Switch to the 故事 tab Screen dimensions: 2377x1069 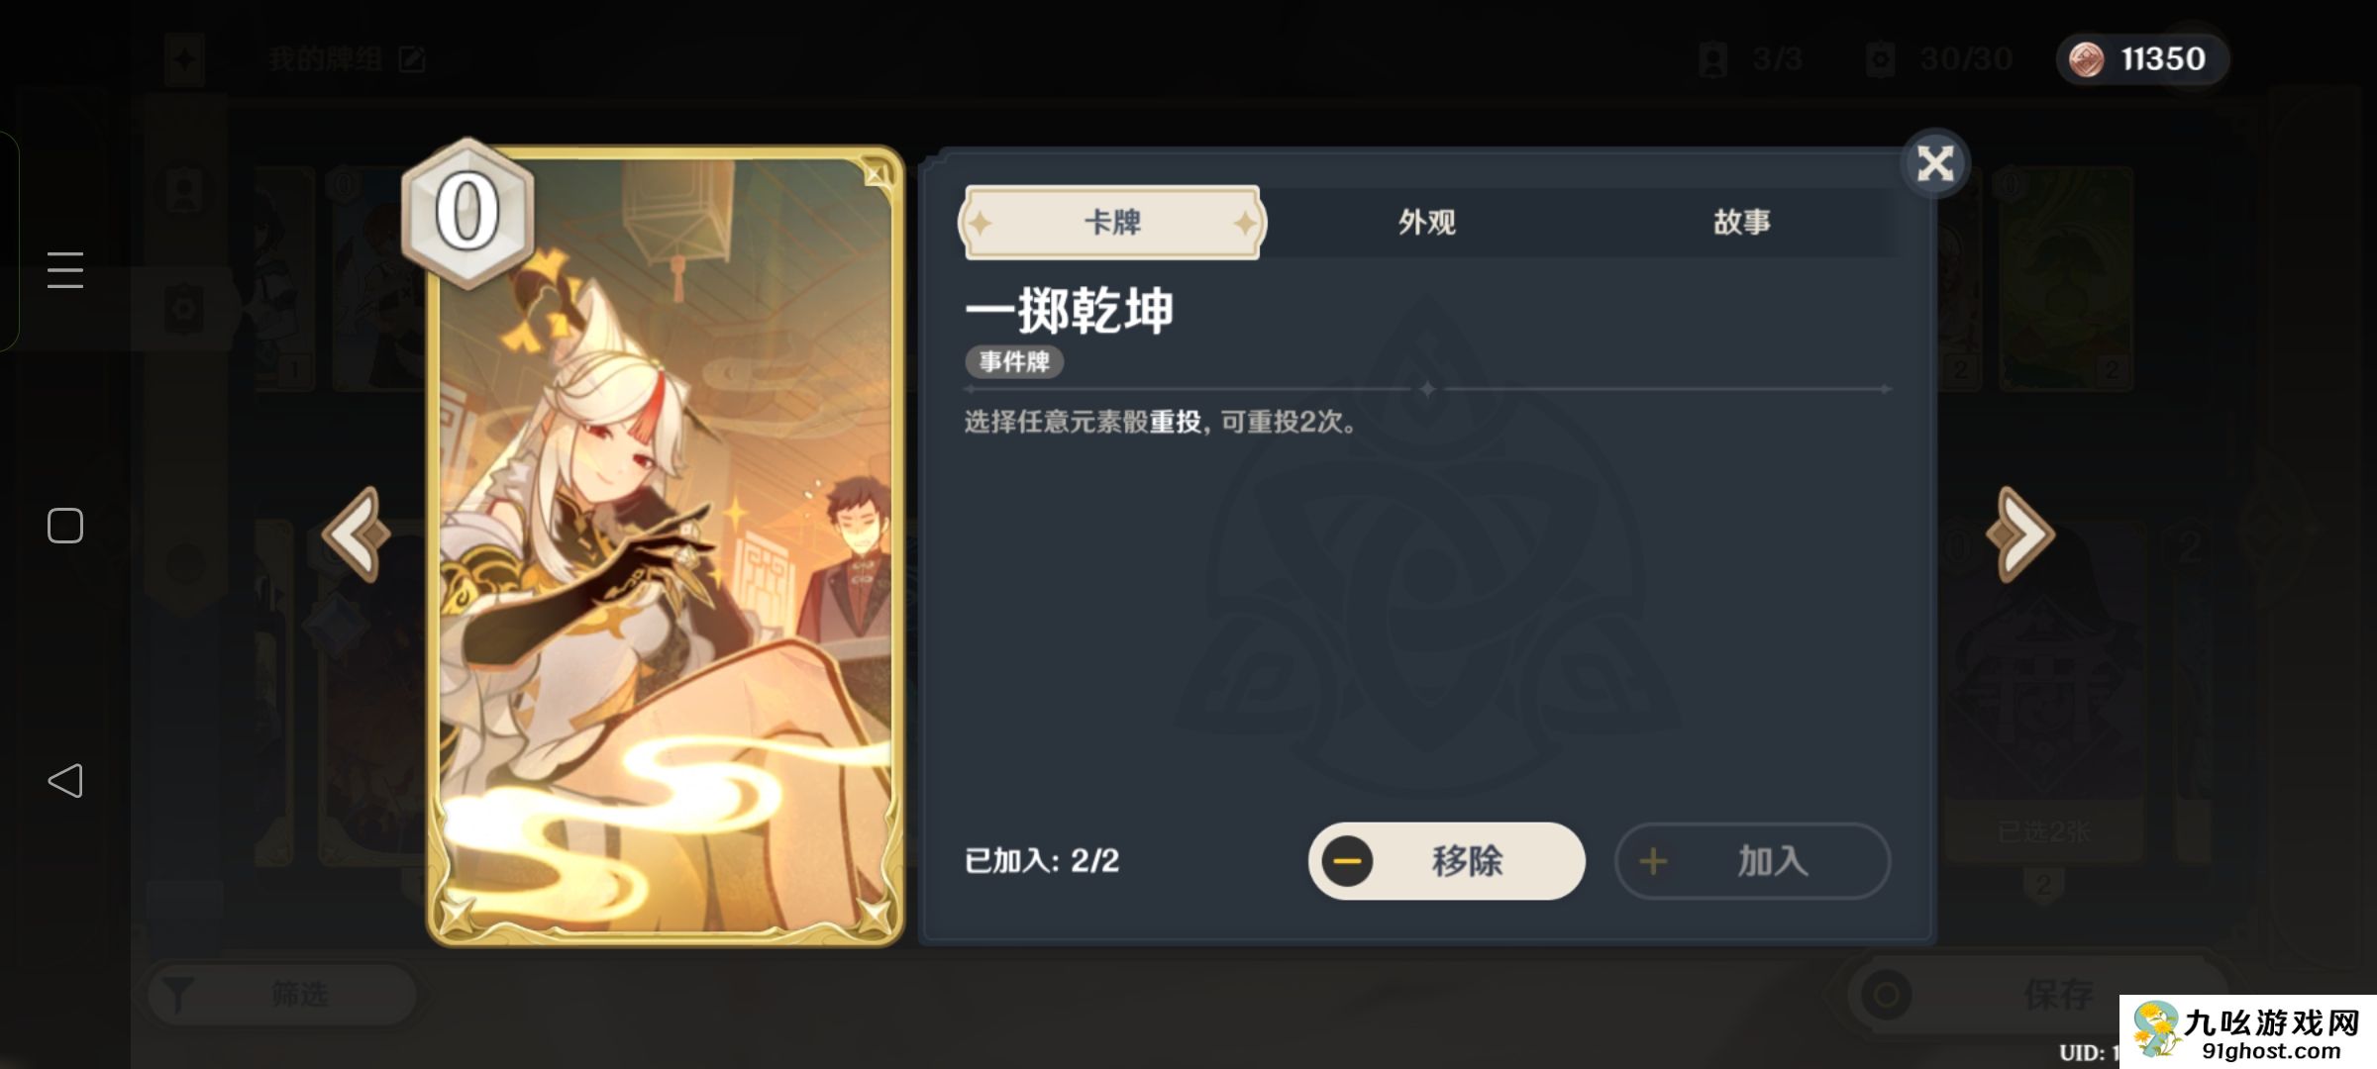tap(1742, 222)
